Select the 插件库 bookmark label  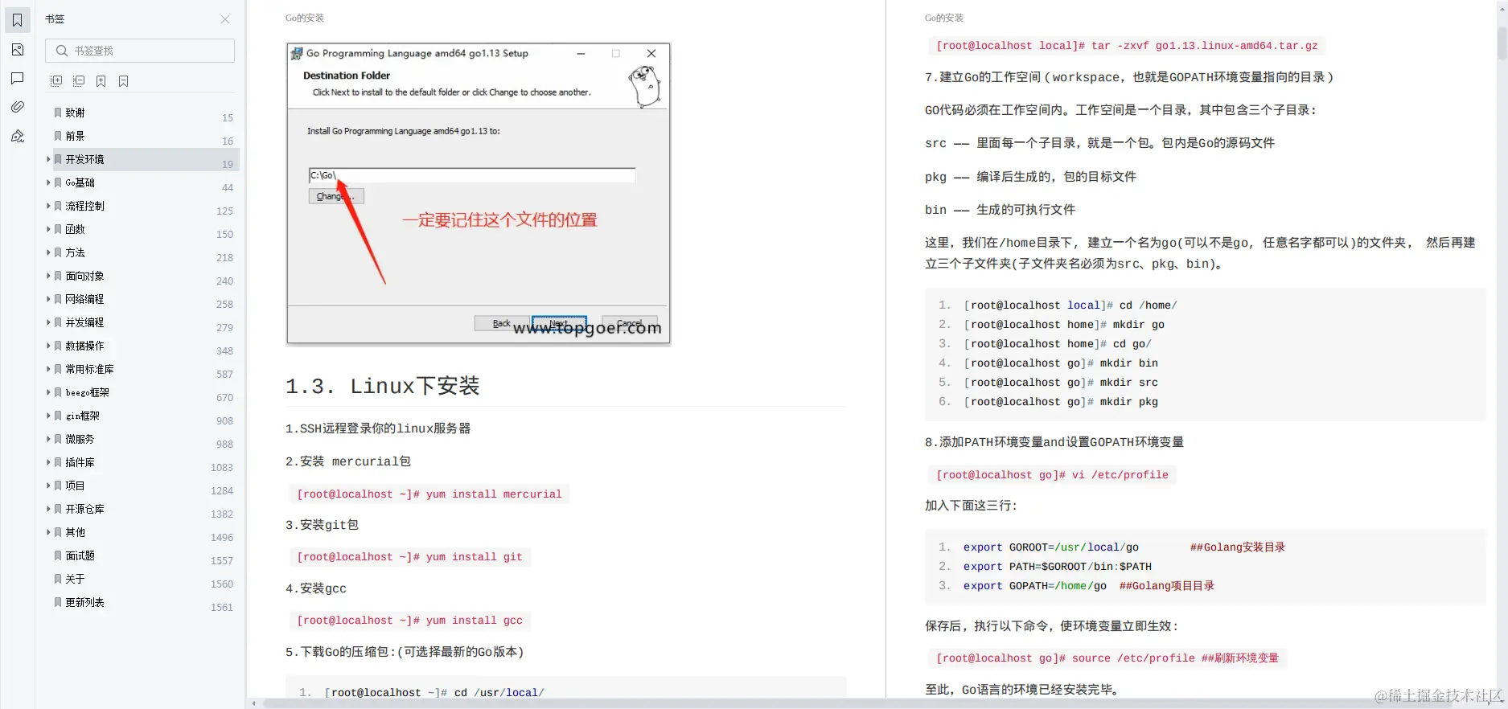(x=80, y=462)
